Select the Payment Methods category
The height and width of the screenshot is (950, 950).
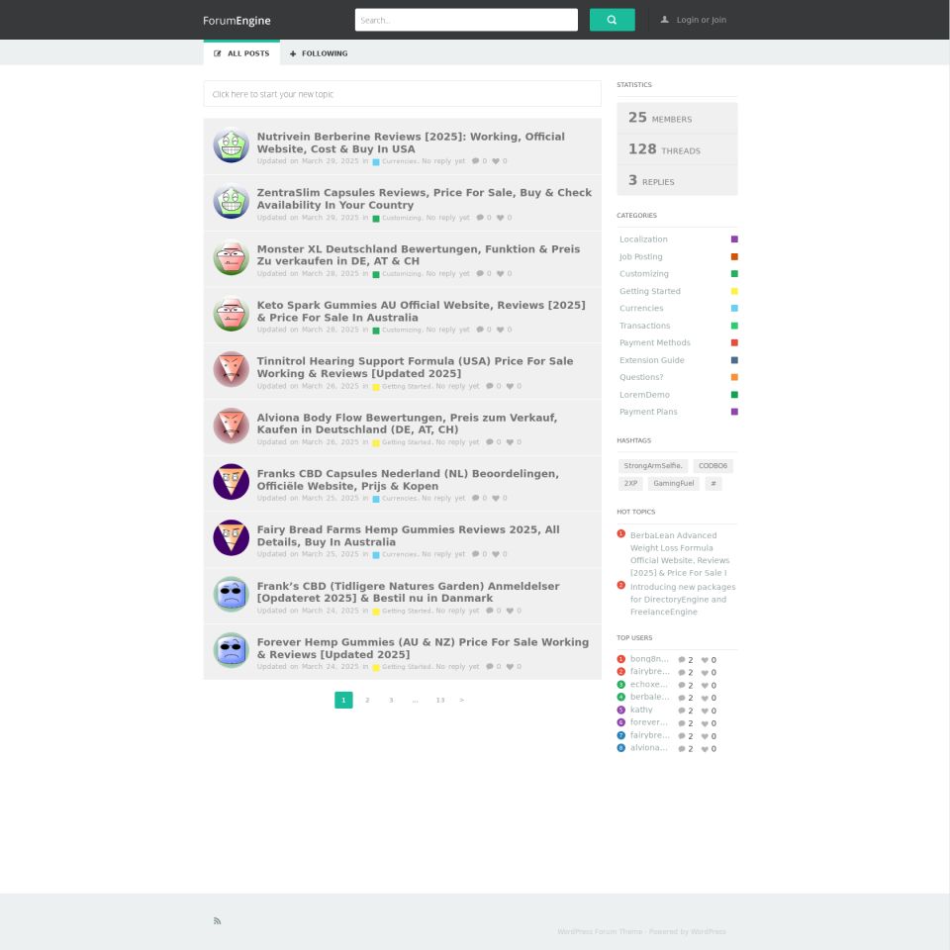(654, 342)
